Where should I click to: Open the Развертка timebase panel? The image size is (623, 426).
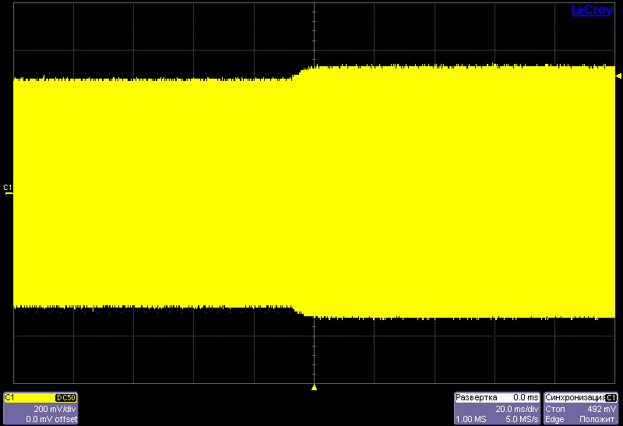[476, 398]
